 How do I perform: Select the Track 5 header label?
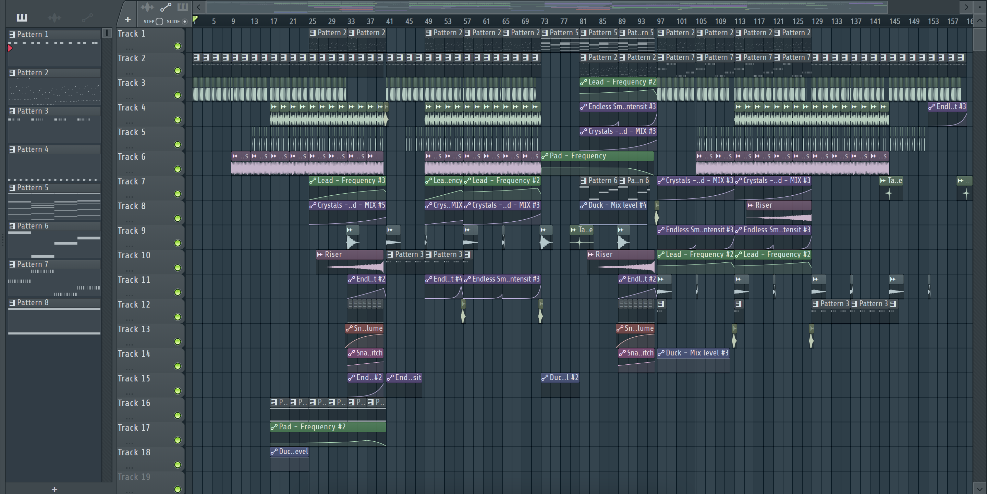pyautogui.click(x=131, y=132)
